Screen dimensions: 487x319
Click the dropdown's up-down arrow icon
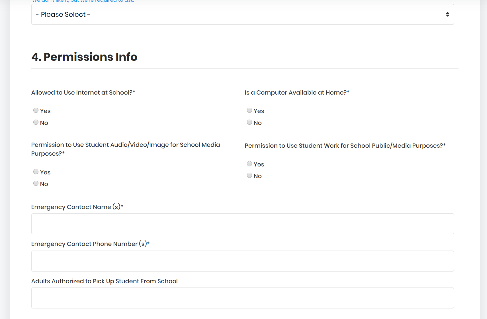pyautogui.click(x=447, y=14)
